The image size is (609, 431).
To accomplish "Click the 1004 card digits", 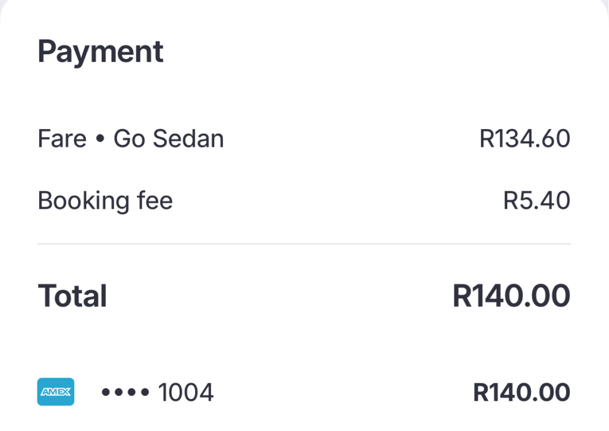I will (x=186, y=392).
